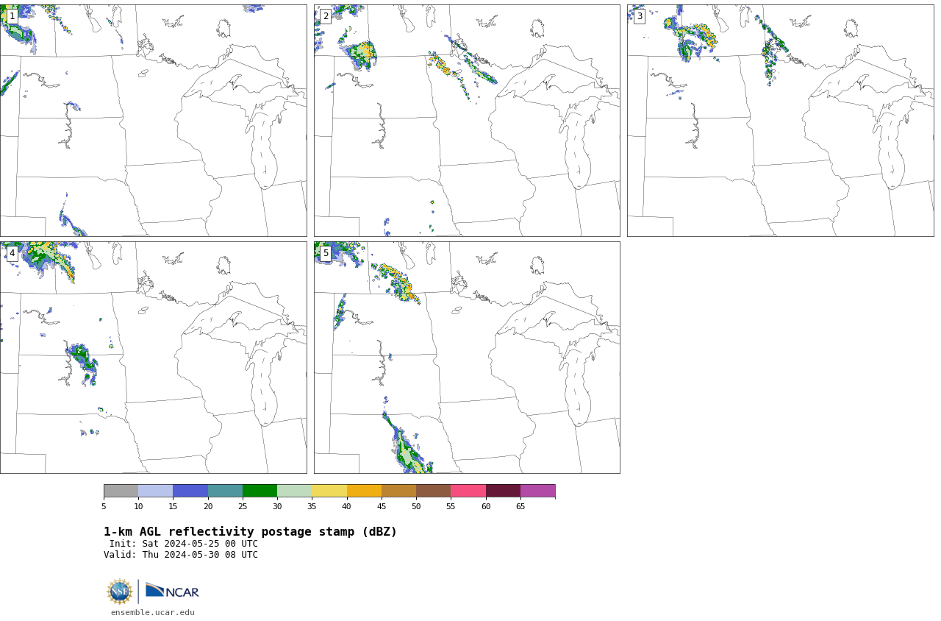Image resolution: width=941 pixels, height=621 pixels.
Task: Click the panel number label 2
Action: click(326, 16)
